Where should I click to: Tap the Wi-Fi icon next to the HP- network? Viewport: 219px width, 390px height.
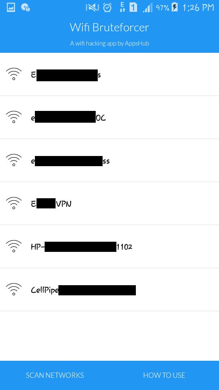(14, 246)
